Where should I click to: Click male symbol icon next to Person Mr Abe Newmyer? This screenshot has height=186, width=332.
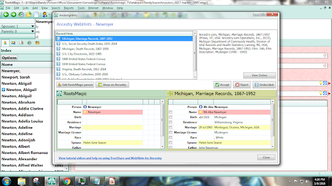[x=201, y=107]
